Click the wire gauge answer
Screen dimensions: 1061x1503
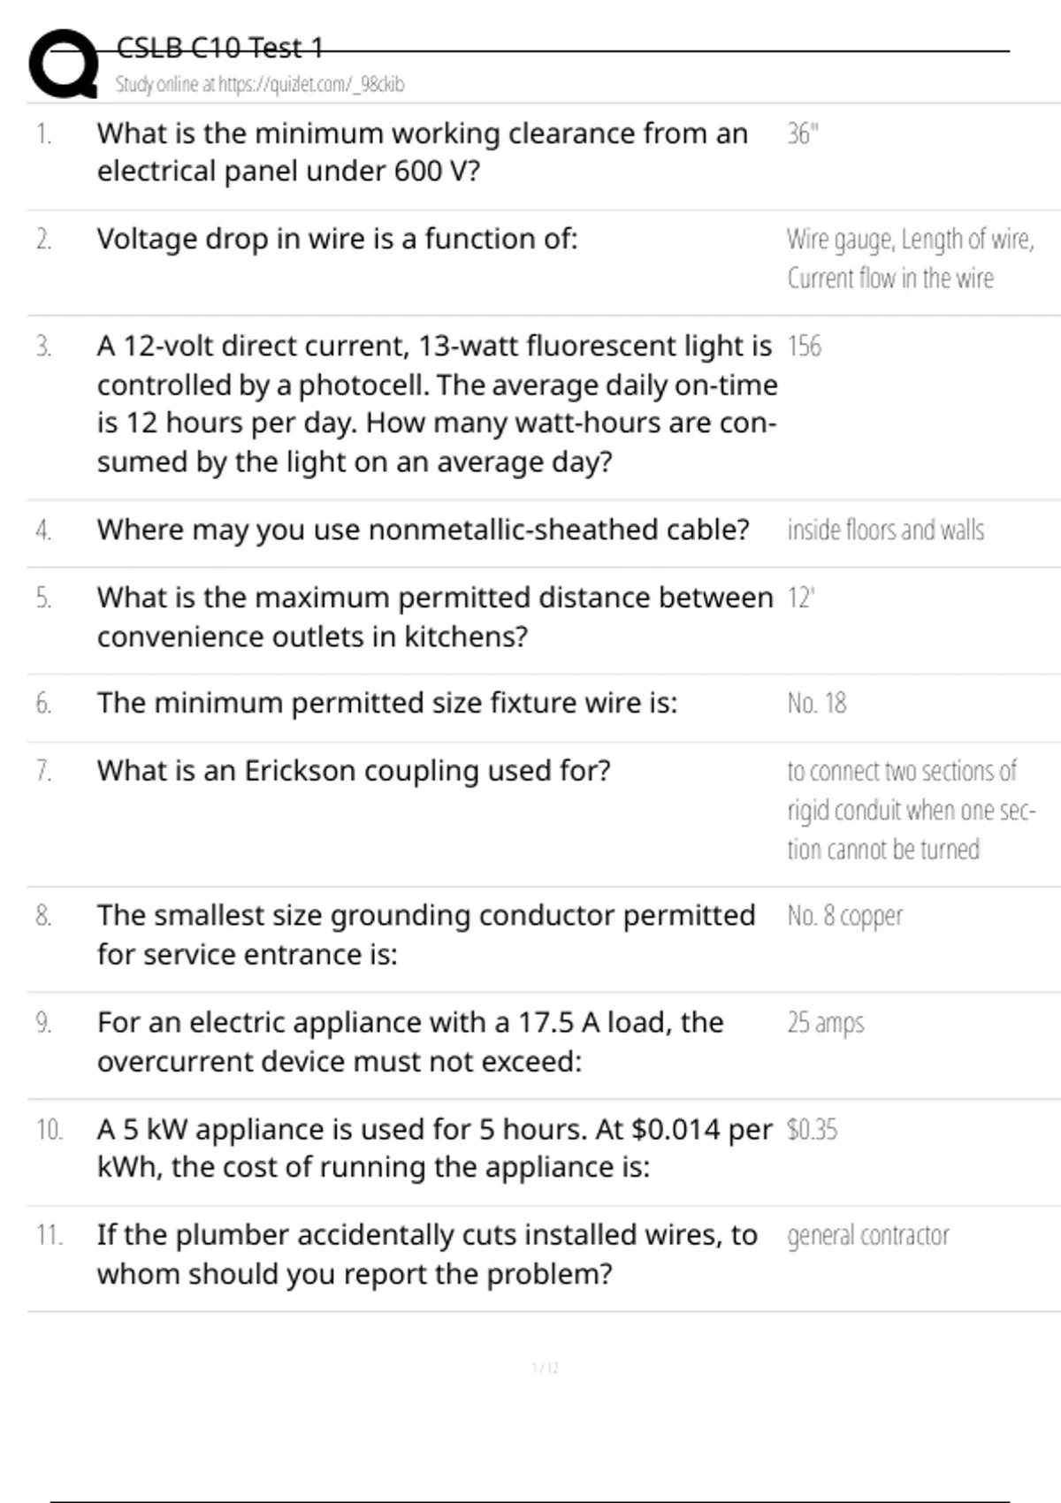click(x=910, y=258)
